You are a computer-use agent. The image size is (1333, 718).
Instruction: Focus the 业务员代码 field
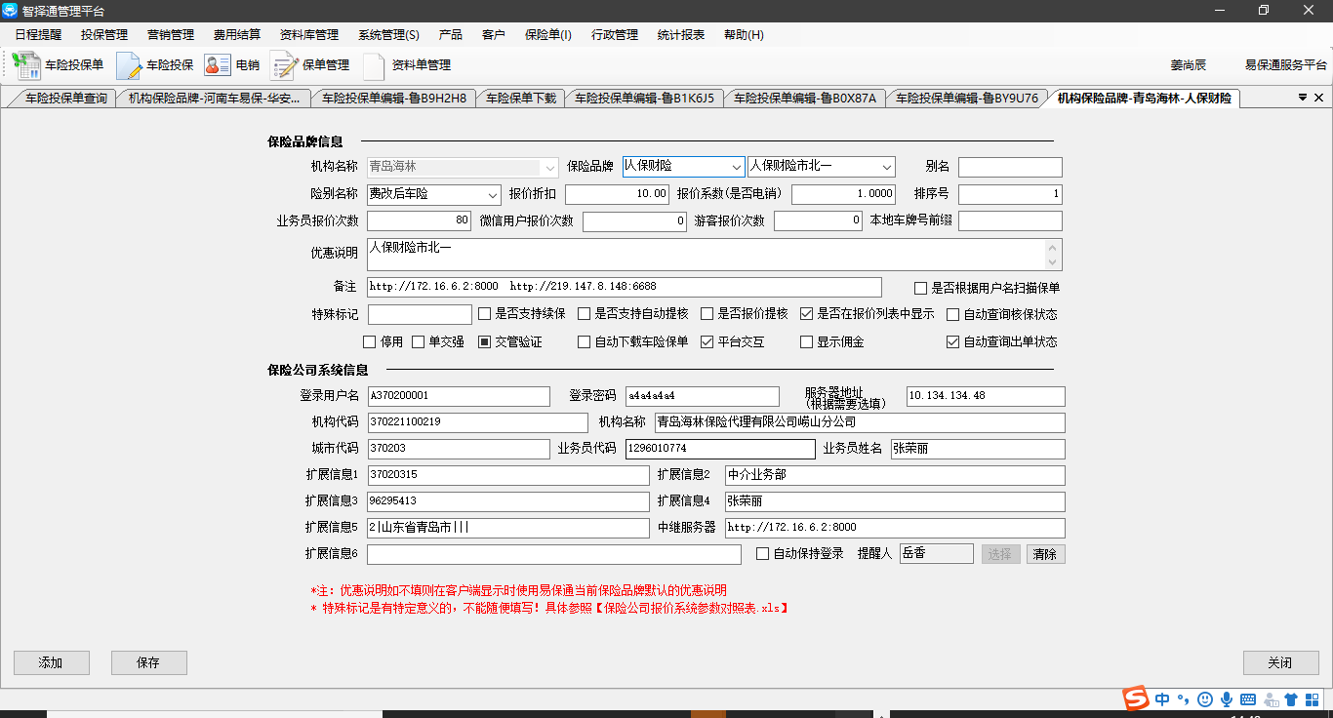point(720,449)
